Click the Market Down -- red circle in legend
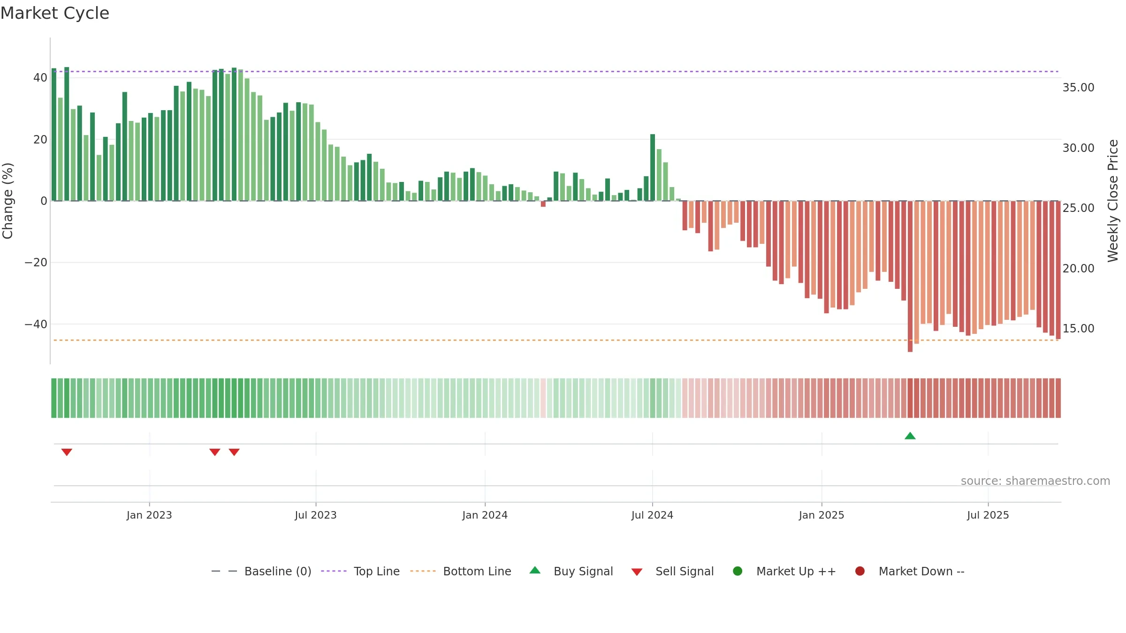Screen dimensions: 1126x633 [x=860, y=571]
